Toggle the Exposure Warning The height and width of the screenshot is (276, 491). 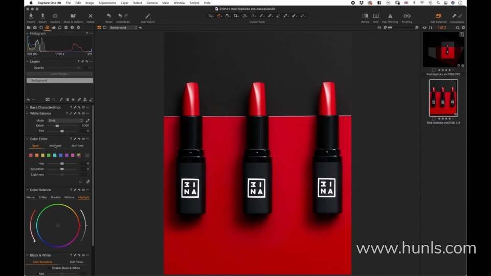390,16
